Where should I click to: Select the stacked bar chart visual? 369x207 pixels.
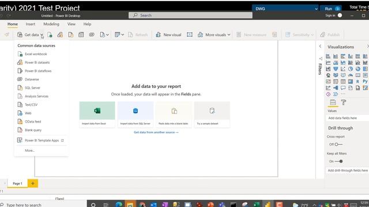pyautogui.click(x=328, y=56)
